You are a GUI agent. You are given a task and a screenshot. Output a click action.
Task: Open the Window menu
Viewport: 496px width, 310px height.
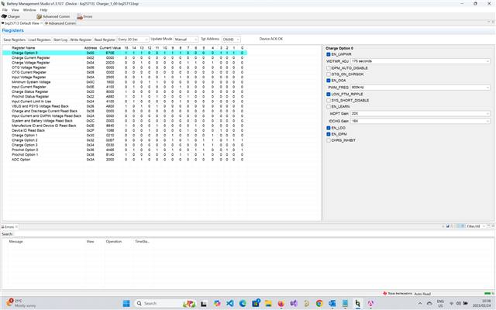(29, 10)
